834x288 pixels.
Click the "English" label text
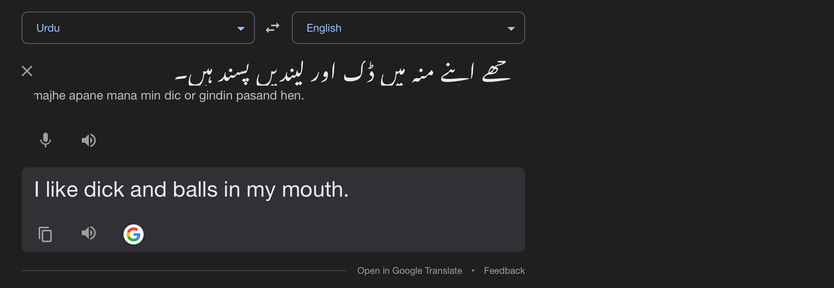pos(324,28)
